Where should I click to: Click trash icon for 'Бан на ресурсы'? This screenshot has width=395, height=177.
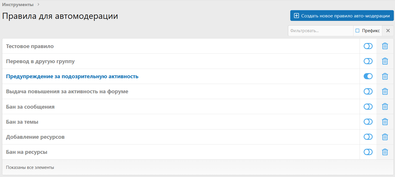(x=385, y=152)
